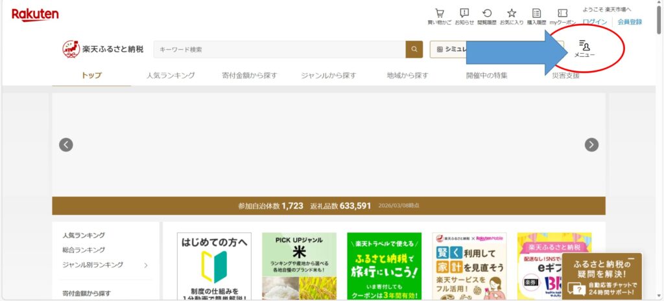
Task: Click the brown search magnifier button
Action: [x=414, y=49]
